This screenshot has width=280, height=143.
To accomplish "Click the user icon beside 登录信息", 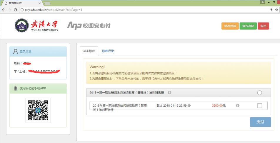I will (16, 52).
